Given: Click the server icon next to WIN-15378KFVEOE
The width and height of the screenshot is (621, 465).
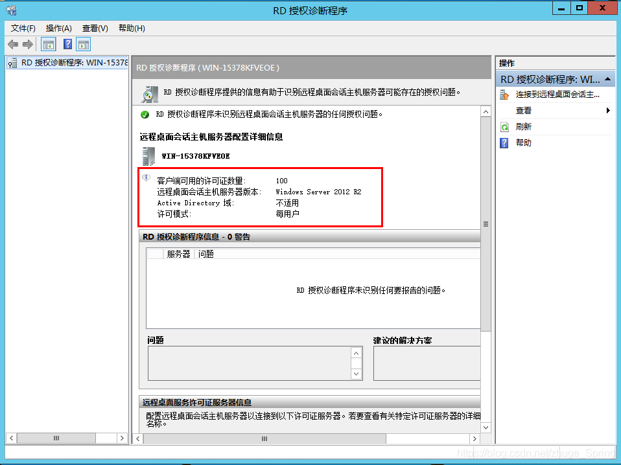Looking at the screenshot, I should coord(149,156).
